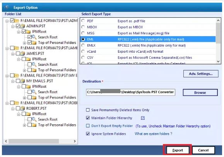Click the 'Export as .pdf file' description text
This screenshot has width=224, height=157.
(x=132, y=21)
